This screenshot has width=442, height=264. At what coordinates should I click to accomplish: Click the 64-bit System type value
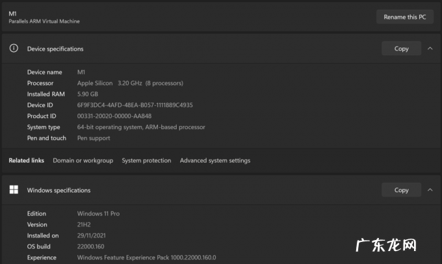[x=141, y=127]
